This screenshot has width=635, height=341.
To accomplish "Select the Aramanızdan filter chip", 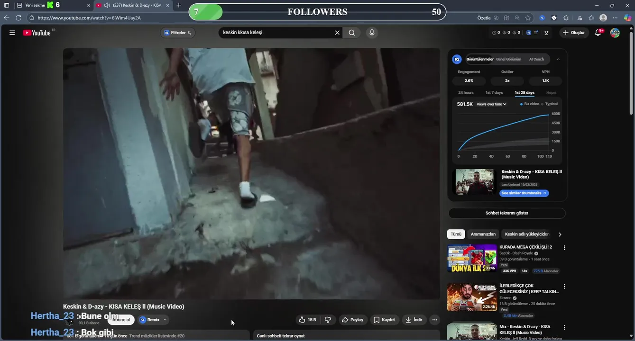I will [483, 234].
